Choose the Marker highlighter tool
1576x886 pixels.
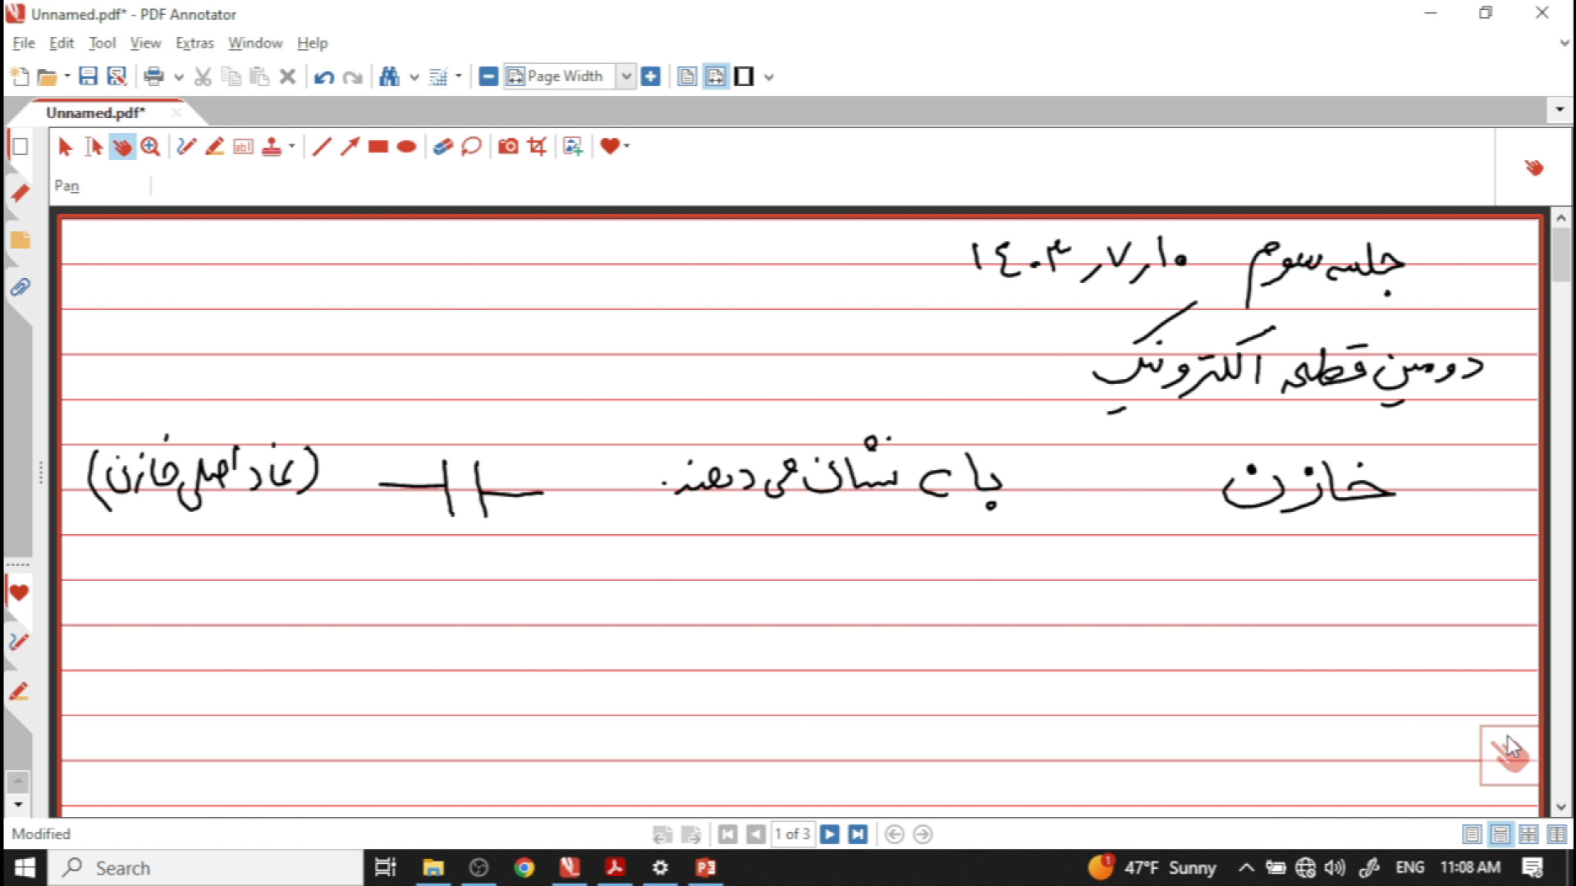214,147
